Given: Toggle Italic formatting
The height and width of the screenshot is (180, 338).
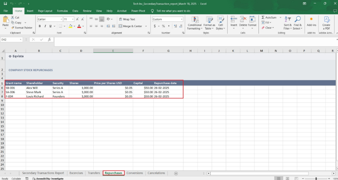Looking at the screenshot, I should [x=45, y=26].
